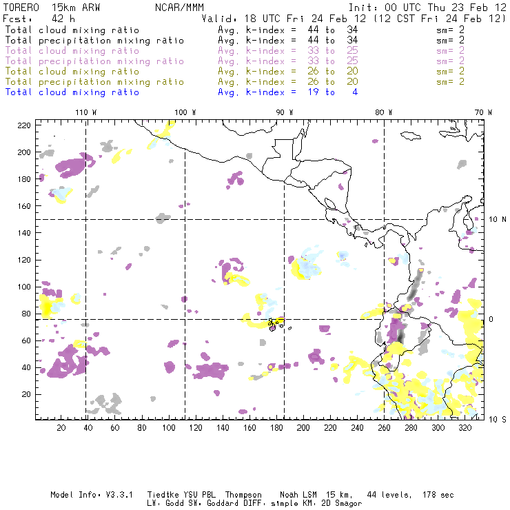The width and height of the screenshot is (510, 510).
Task: Click the '60' value on the vertical axis
Action: (26, 340)
